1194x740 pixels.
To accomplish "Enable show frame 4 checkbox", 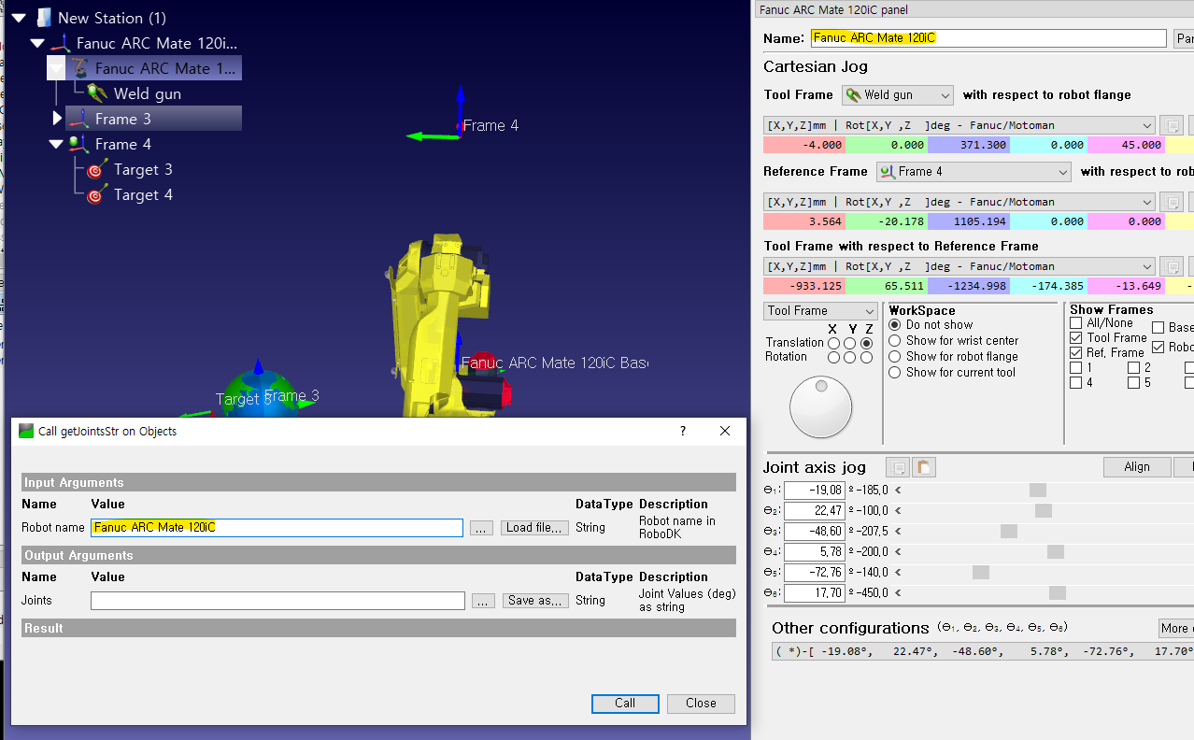I will click(x=1075, y=382).
